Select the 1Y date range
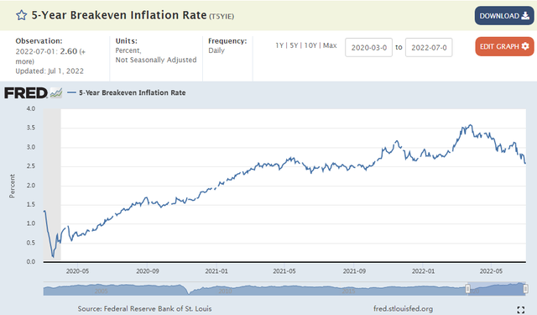Screen dimensions: 537x315 coord(279,45)
